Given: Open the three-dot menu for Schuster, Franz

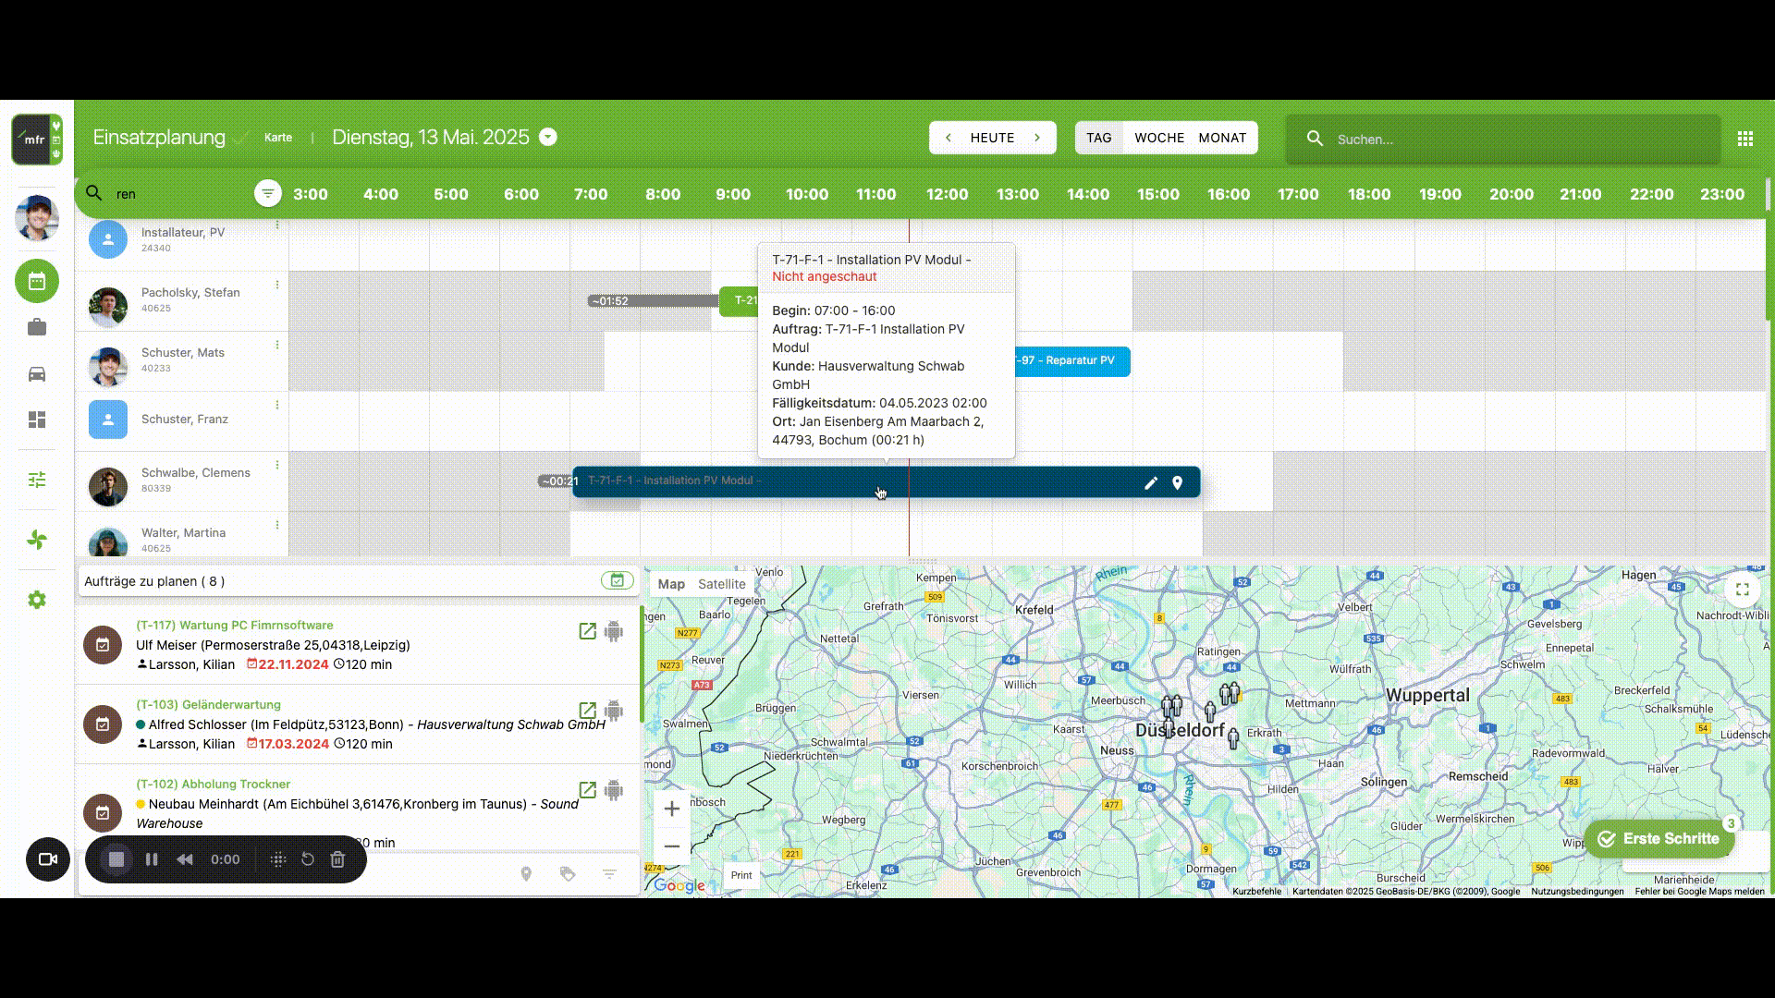Looking at the screenshot, I should pos(277,405).
